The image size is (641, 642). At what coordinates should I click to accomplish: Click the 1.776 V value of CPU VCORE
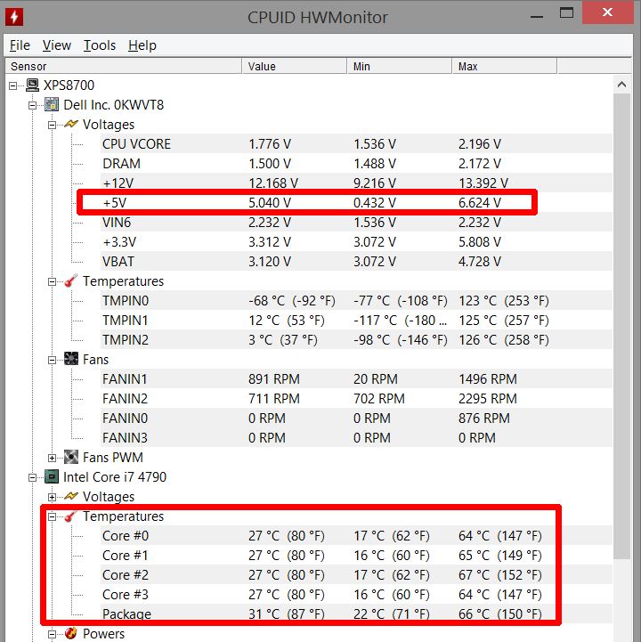point(270,143)
